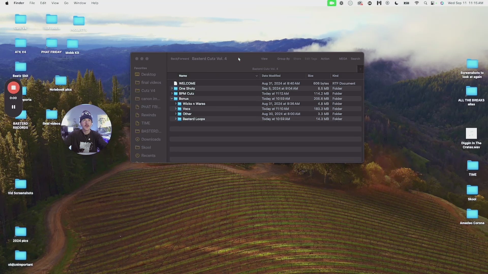The width and height of the screenshot is (488, 274).
Task: Open Downloads in the Finder sidebar
Action: coord(150,139)
